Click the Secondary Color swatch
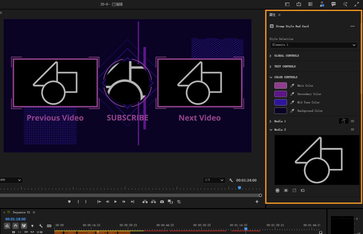Screen dimensions: 363x234 (280, 94)
